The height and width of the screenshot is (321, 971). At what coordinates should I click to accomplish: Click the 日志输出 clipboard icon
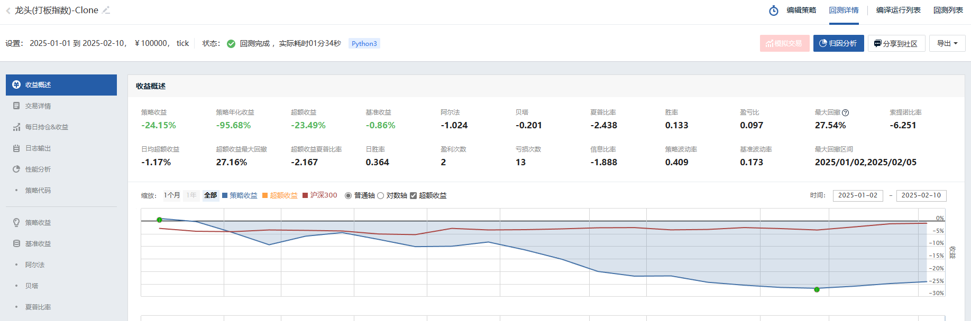click(x=16, y=148)
